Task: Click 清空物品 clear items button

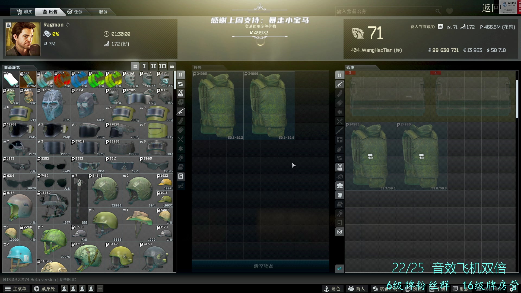Action: coord(260,266)
